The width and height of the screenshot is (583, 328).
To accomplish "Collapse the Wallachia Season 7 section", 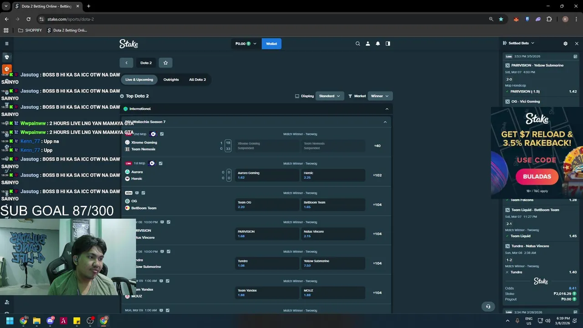I will point(385,122).
